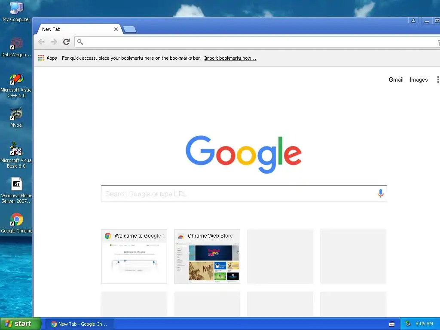
Task: Close the New Tab tab
Action: coord(116,29)
